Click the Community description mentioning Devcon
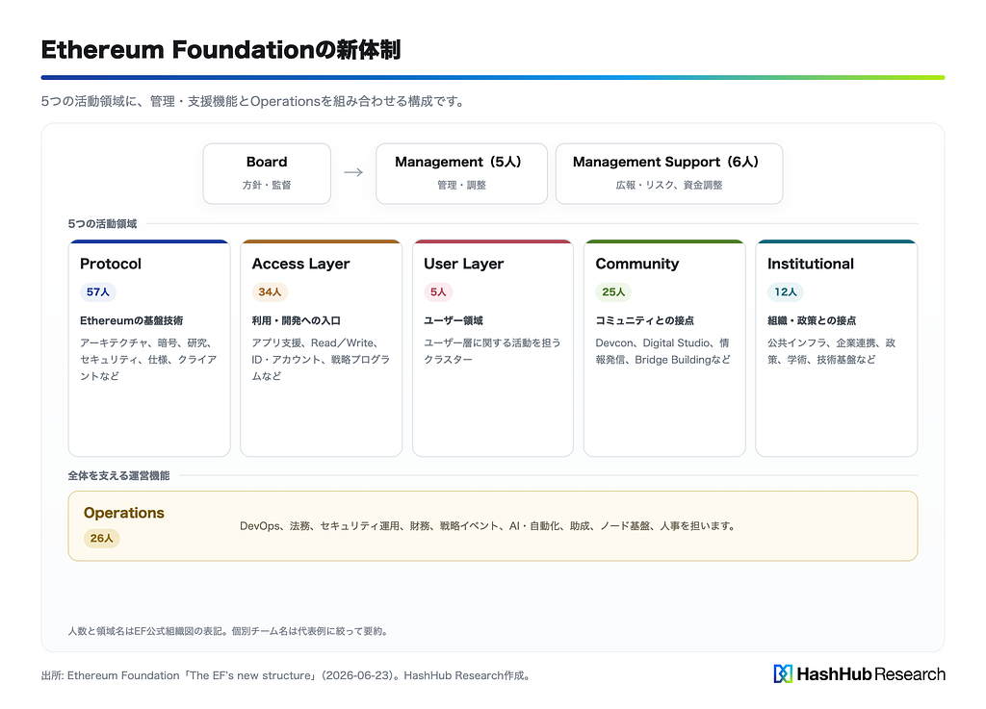The image size is (986, 709). [x=663, y=351]
